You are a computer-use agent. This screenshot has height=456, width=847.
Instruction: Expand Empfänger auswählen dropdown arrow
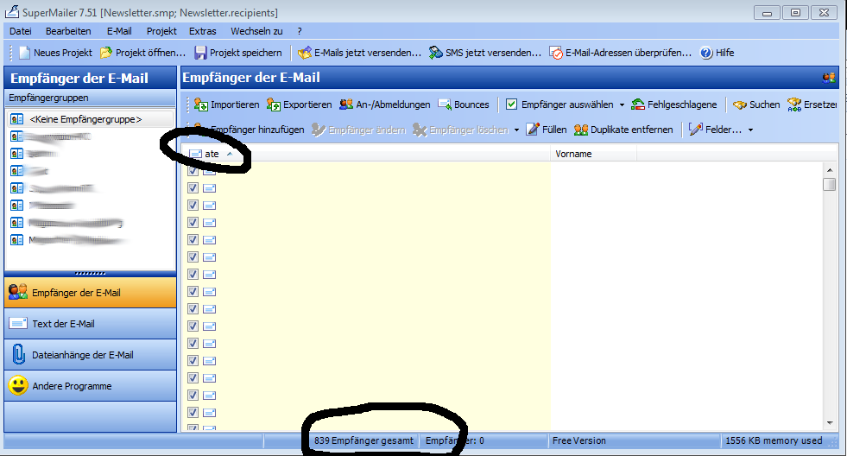tap(622, 104)
